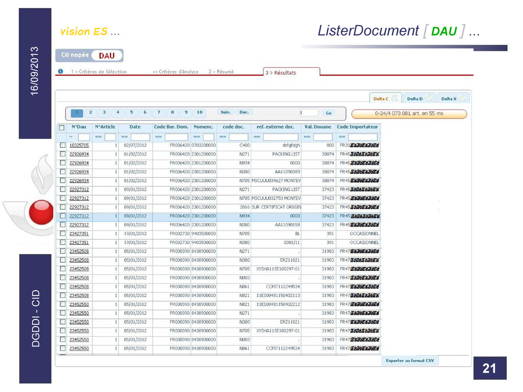Open step 2 Résumé

point(221,72)
